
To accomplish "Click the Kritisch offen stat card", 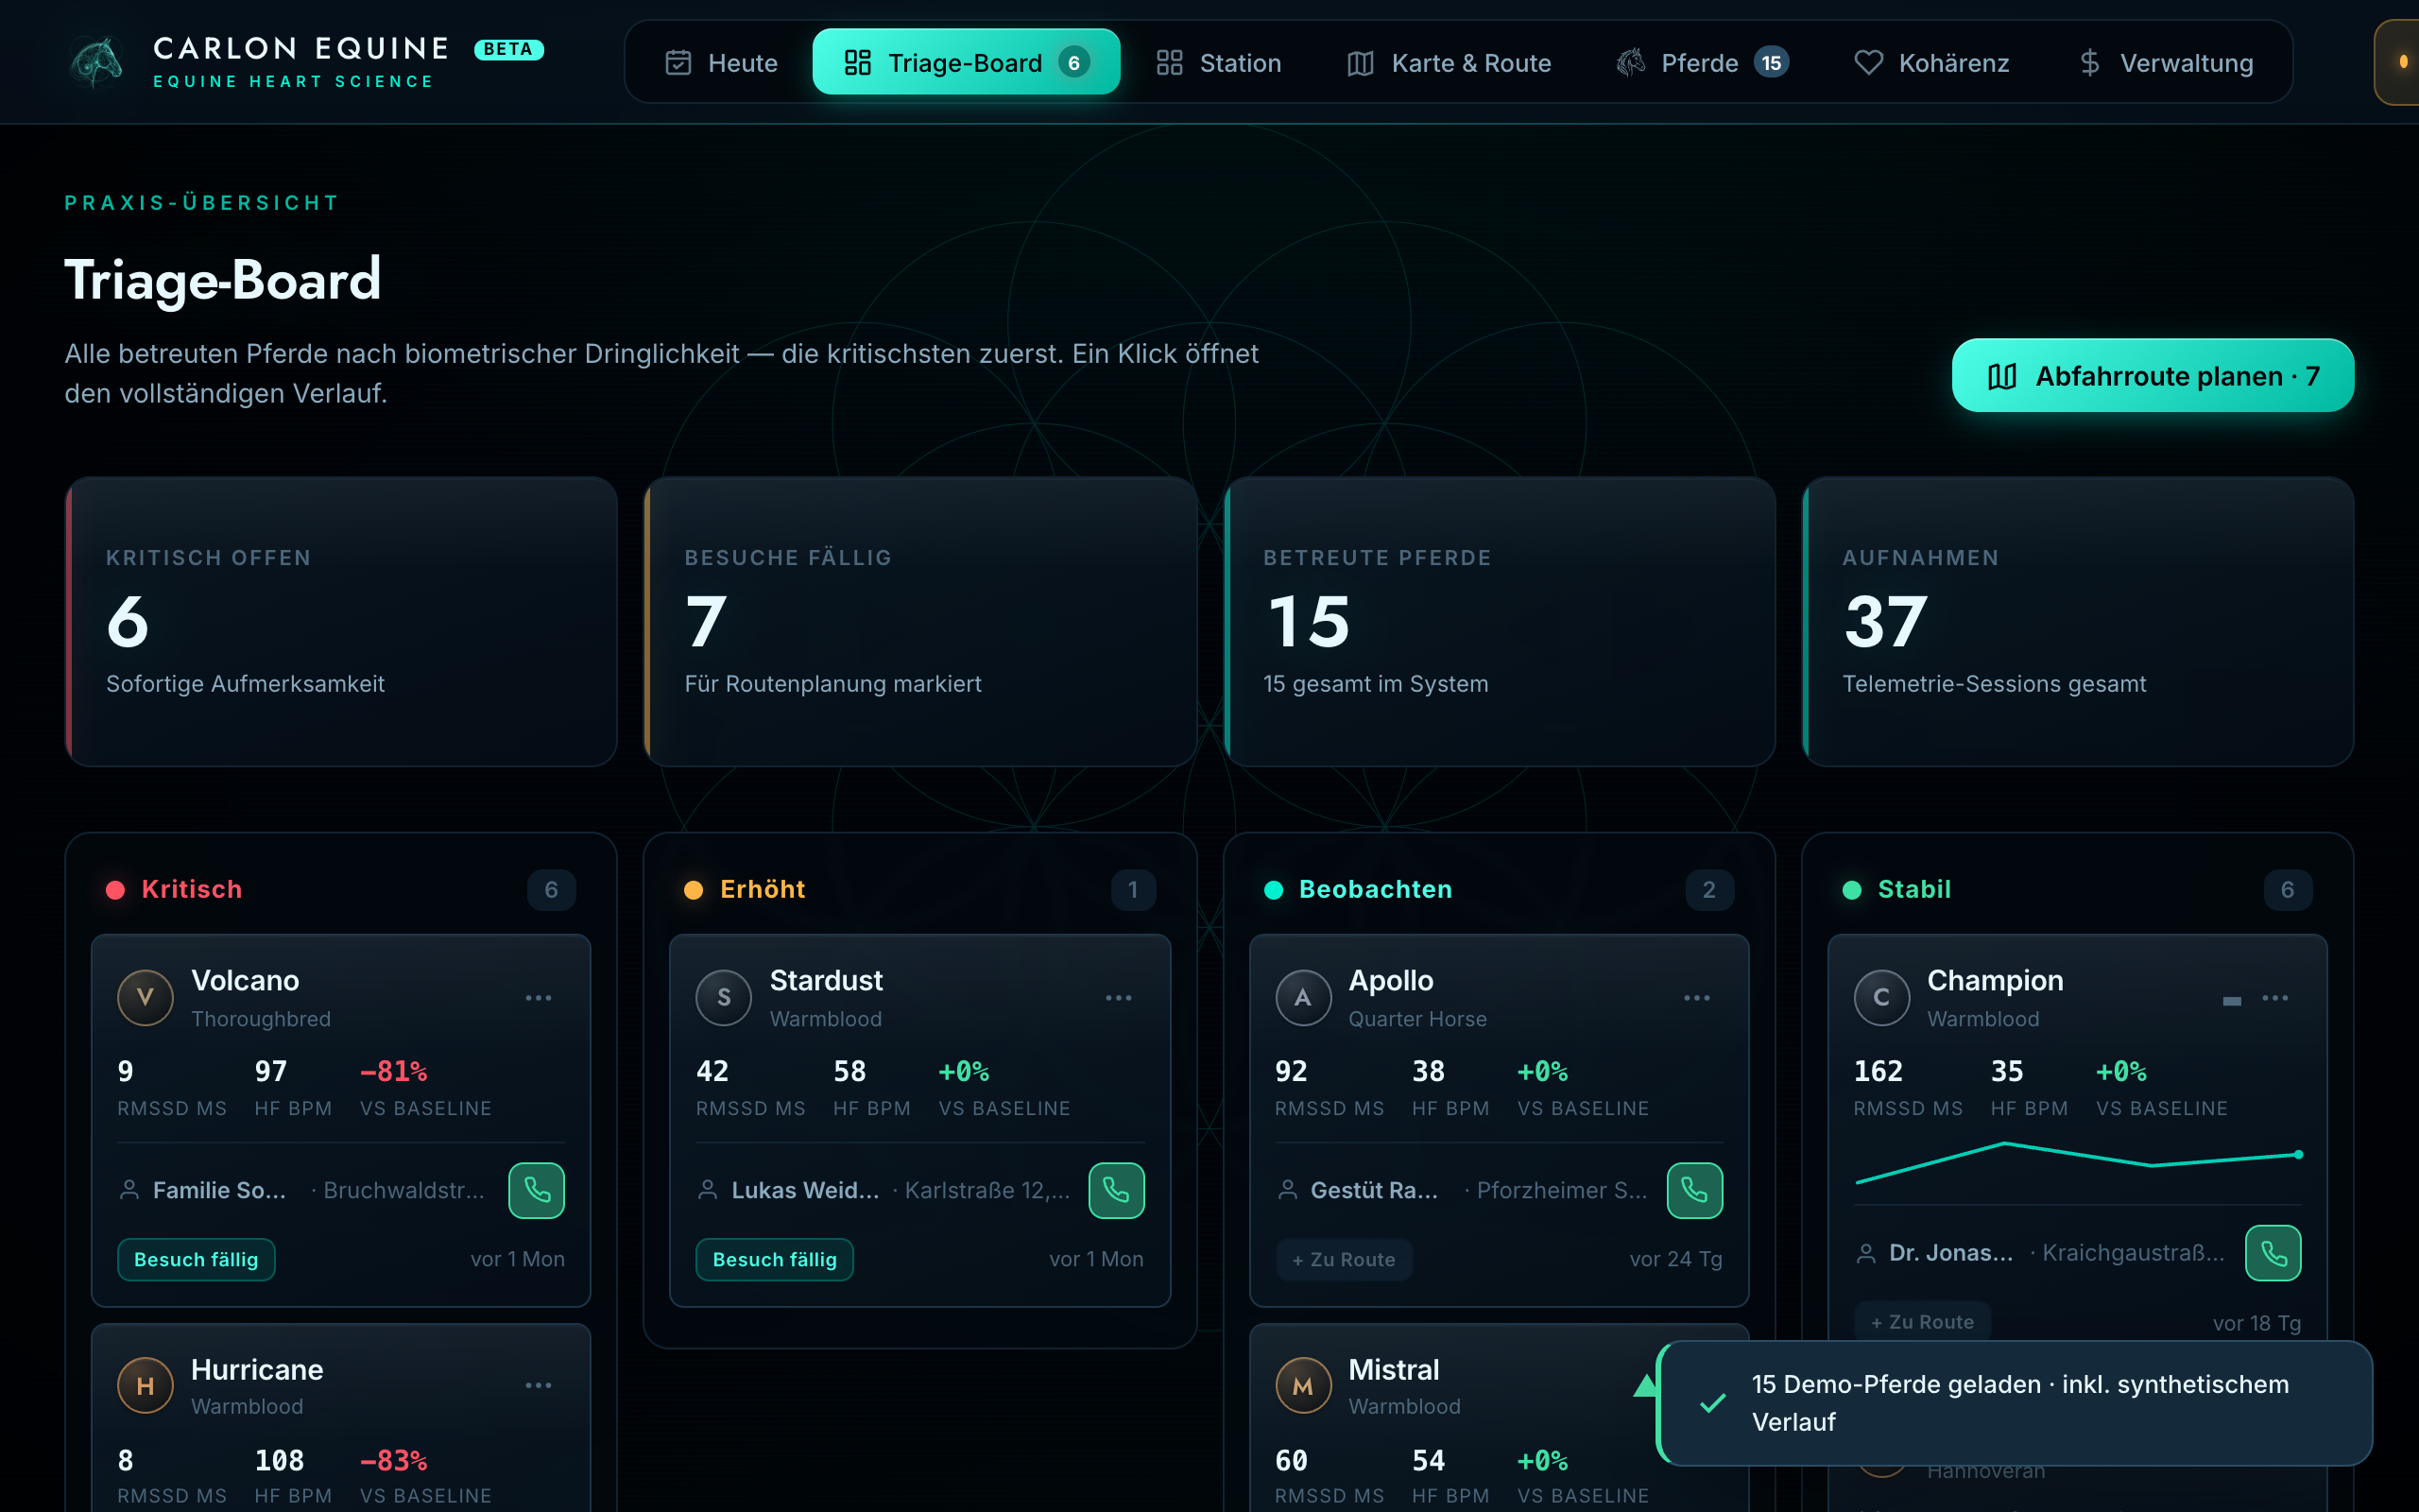I will coord(341,621).
